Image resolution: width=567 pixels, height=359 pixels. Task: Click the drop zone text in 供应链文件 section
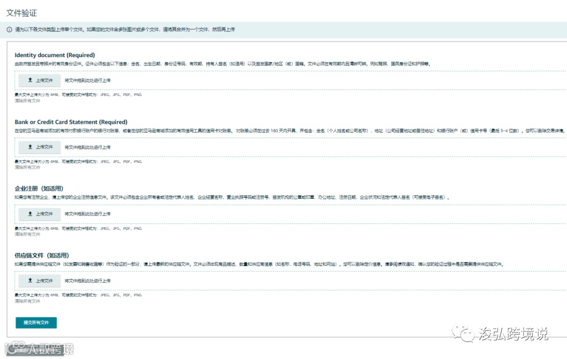tap(88, 281)
